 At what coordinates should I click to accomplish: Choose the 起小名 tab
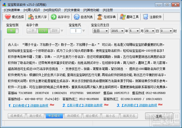[x=110, y=116]
